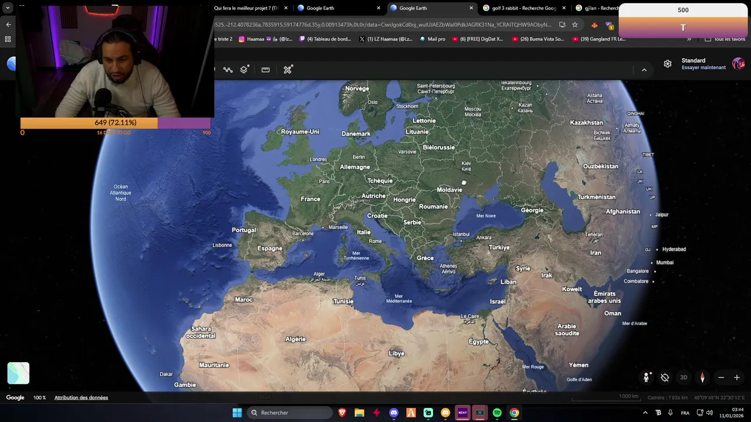The image size is (751, 422).
Task: Click the Arabie saoudite label
Action: (x=567, y=330)
